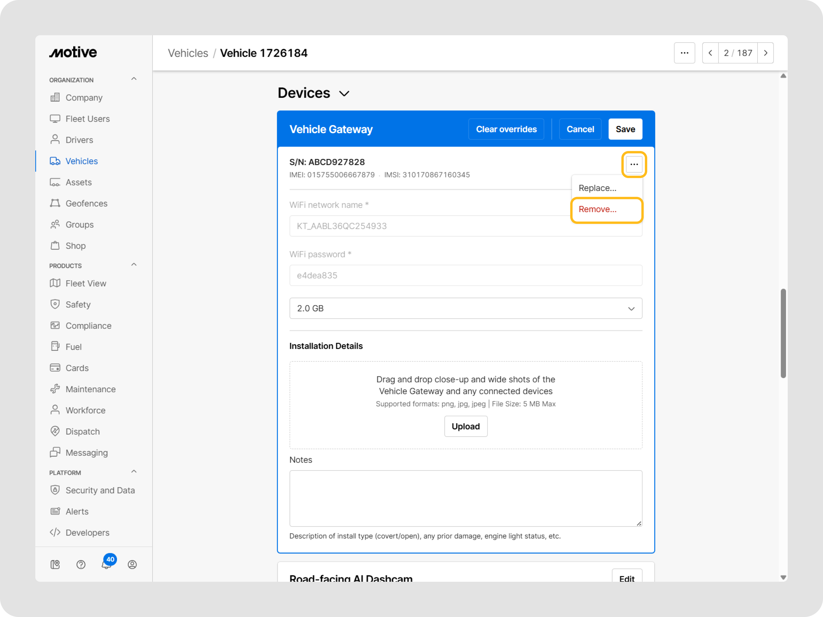The width and height of the screenshot is (823, 617).
Task: Collapse the Organization sidebar section
Action: pos(134,79)
